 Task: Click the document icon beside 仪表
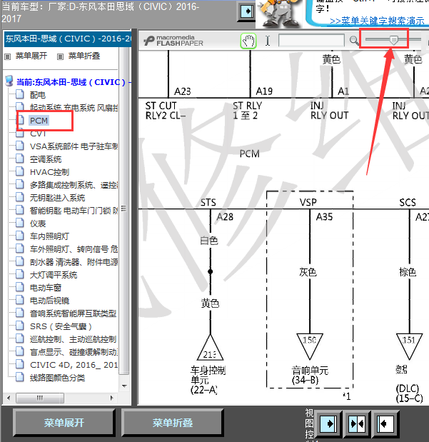click(x=20, y=223)
